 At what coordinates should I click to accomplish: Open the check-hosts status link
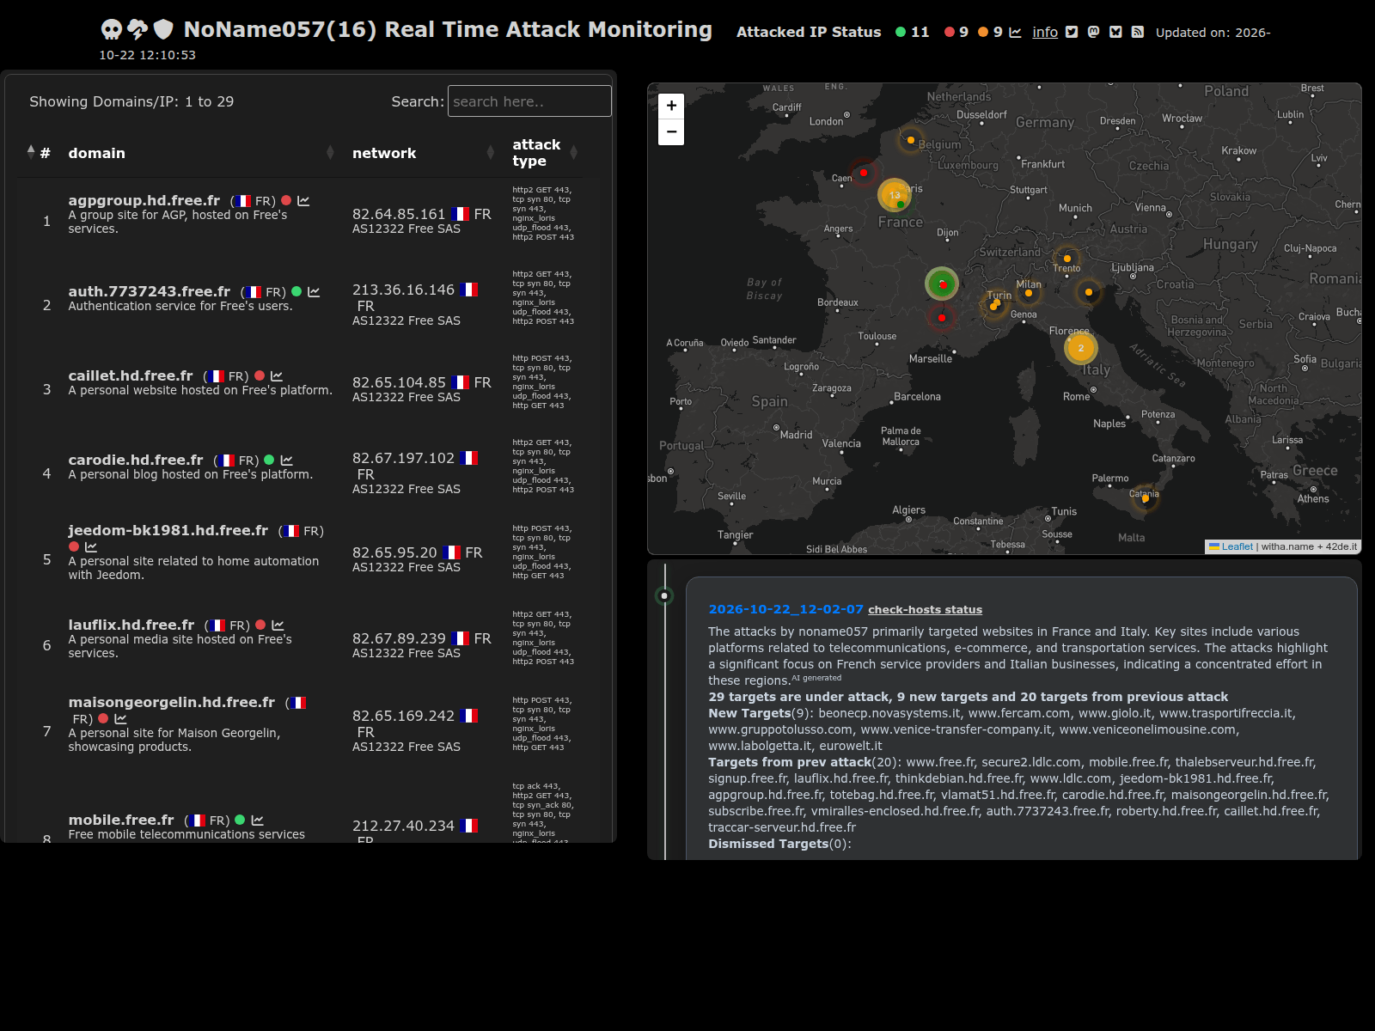click(925, 610)
